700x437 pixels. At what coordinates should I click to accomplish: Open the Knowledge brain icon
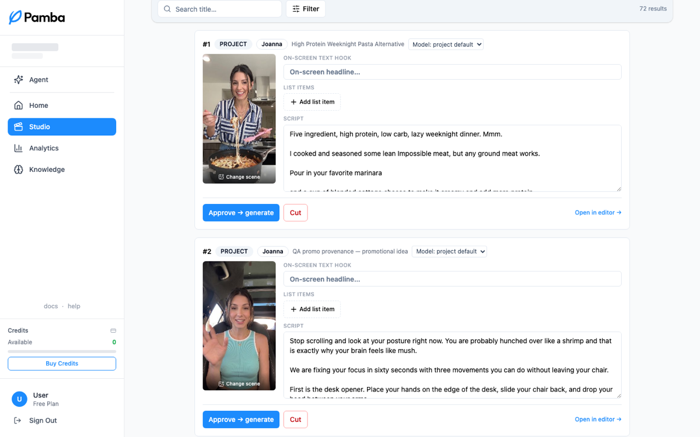[18, 170]
